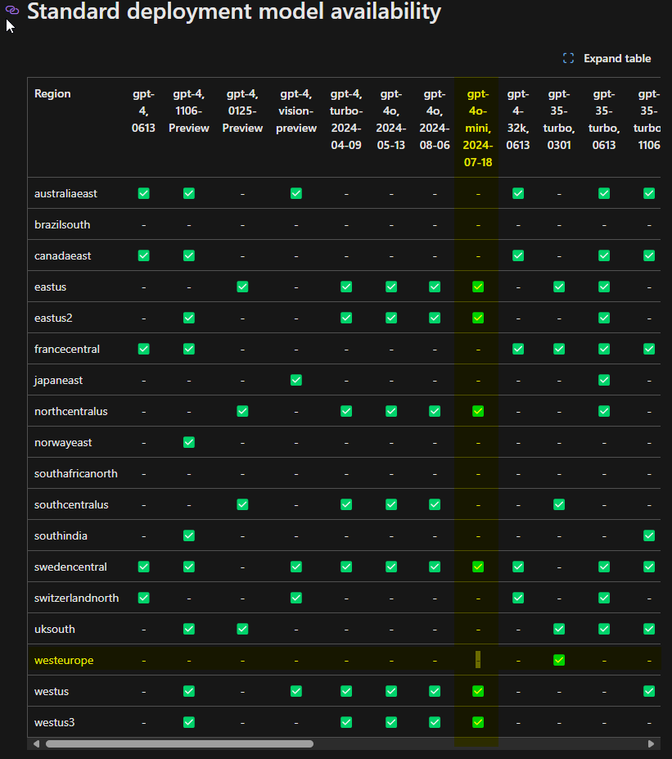The image size is (672, 759).
Task: Click the Expand table button label
Action: [617, 59]
